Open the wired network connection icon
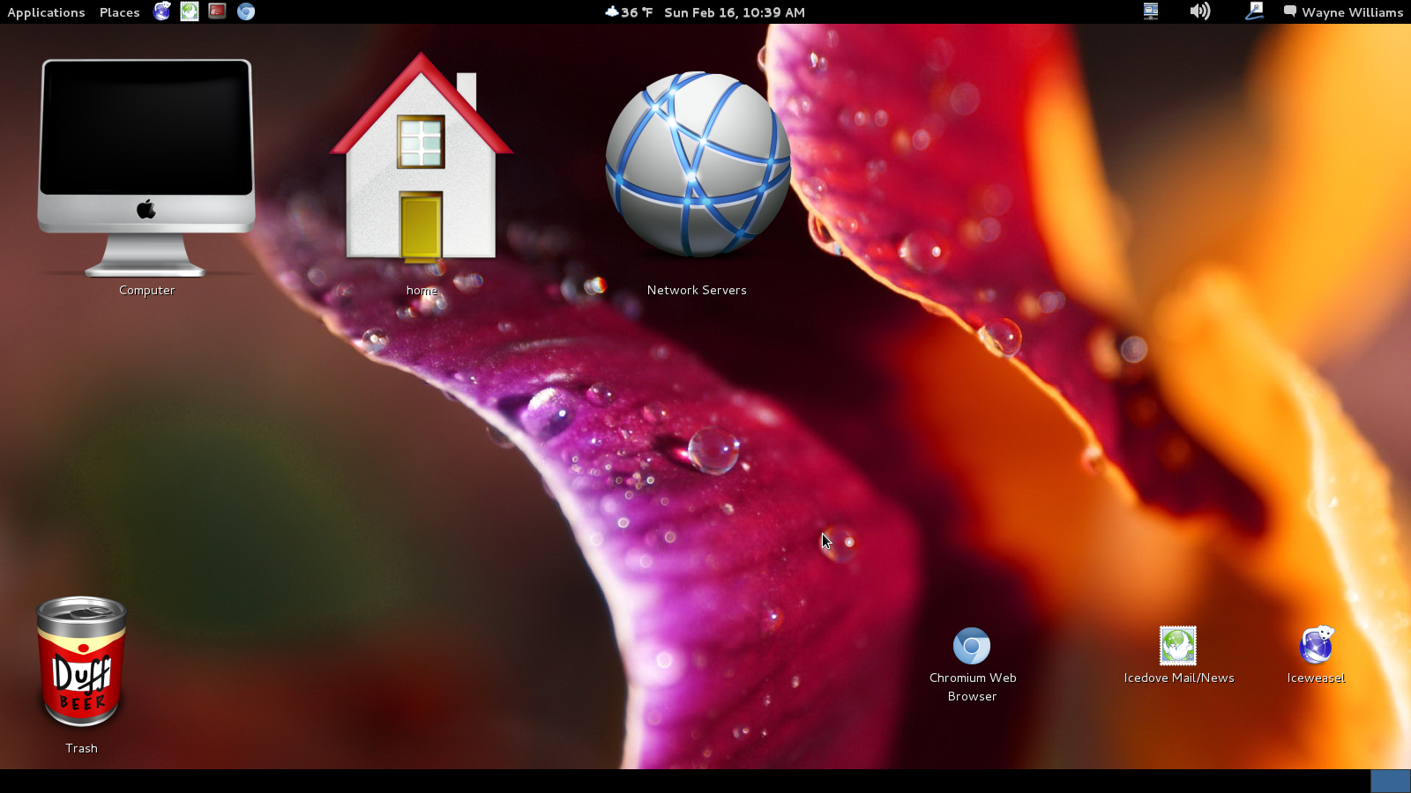Viewport: 1411px width, 793px height. (x=1254, y=11)
